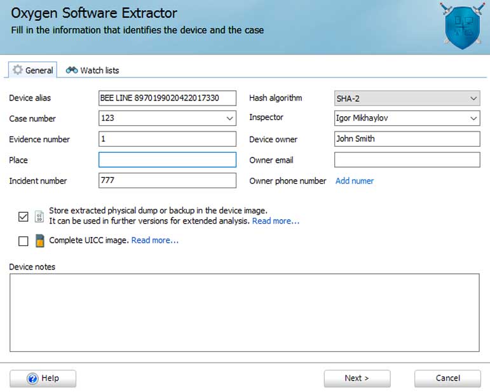
Task: Expand the Hash algorithm dropdown
Action: (473, 98)
